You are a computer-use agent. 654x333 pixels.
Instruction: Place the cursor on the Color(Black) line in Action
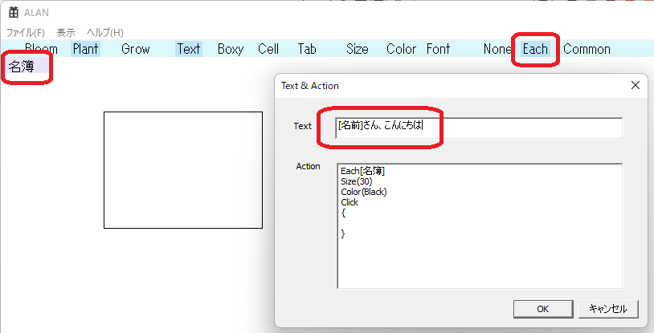coord(364,192)
